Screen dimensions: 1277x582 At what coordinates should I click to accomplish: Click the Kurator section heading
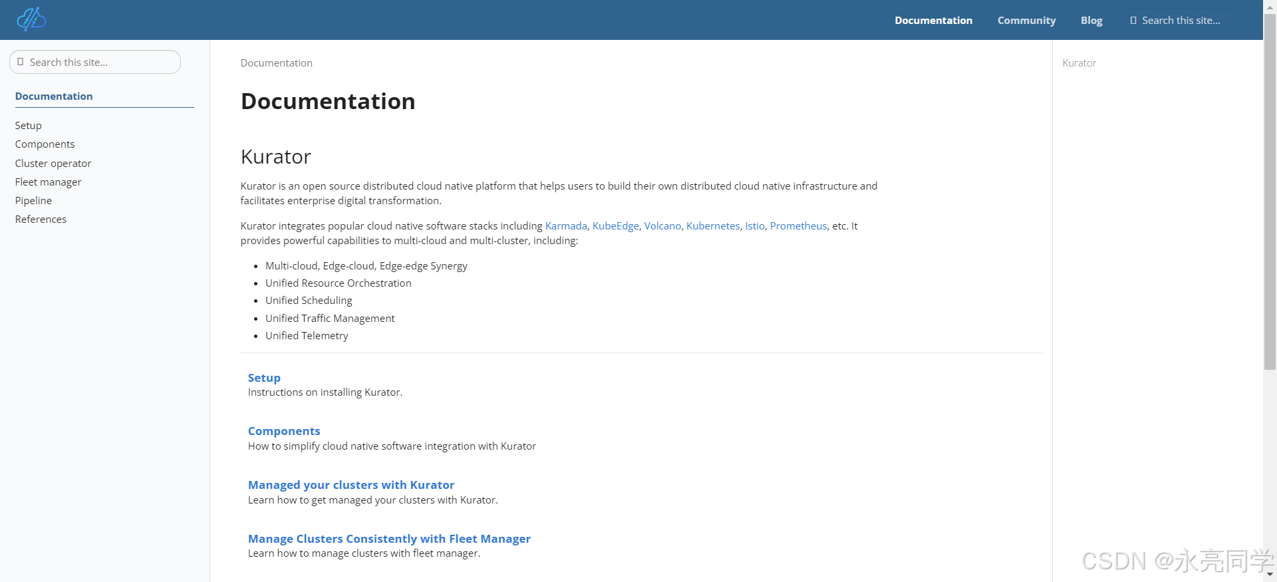click(276, 157)
